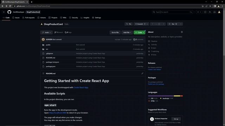Click the Zen9Developer owner breadcrumb
Screen dimensions: 225x126
pyautogui.click(x=19, y=12)
